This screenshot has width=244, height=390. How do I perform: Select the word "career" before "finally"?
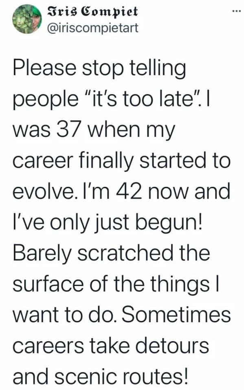[43, 161]
